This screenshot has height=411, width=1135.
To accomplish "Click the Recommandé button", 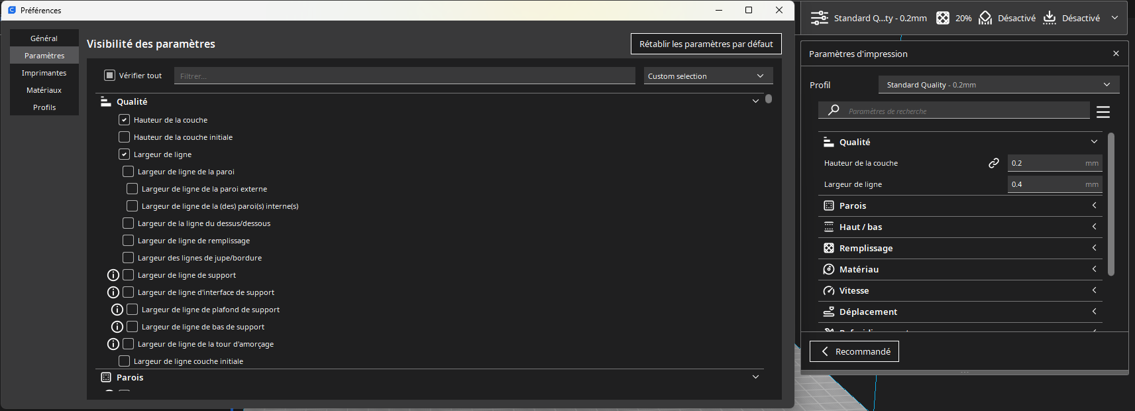I will click(854, 351).
